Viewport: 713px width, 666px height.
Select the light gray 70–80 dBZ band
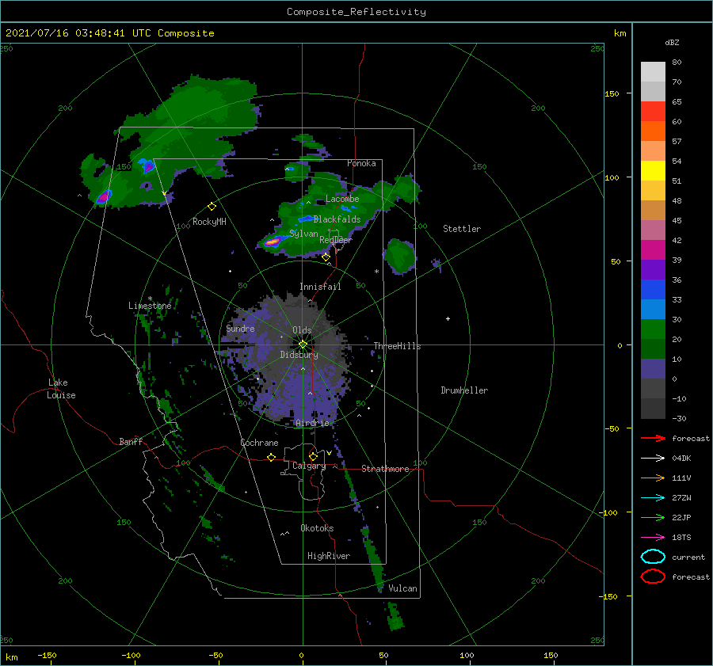653,72
